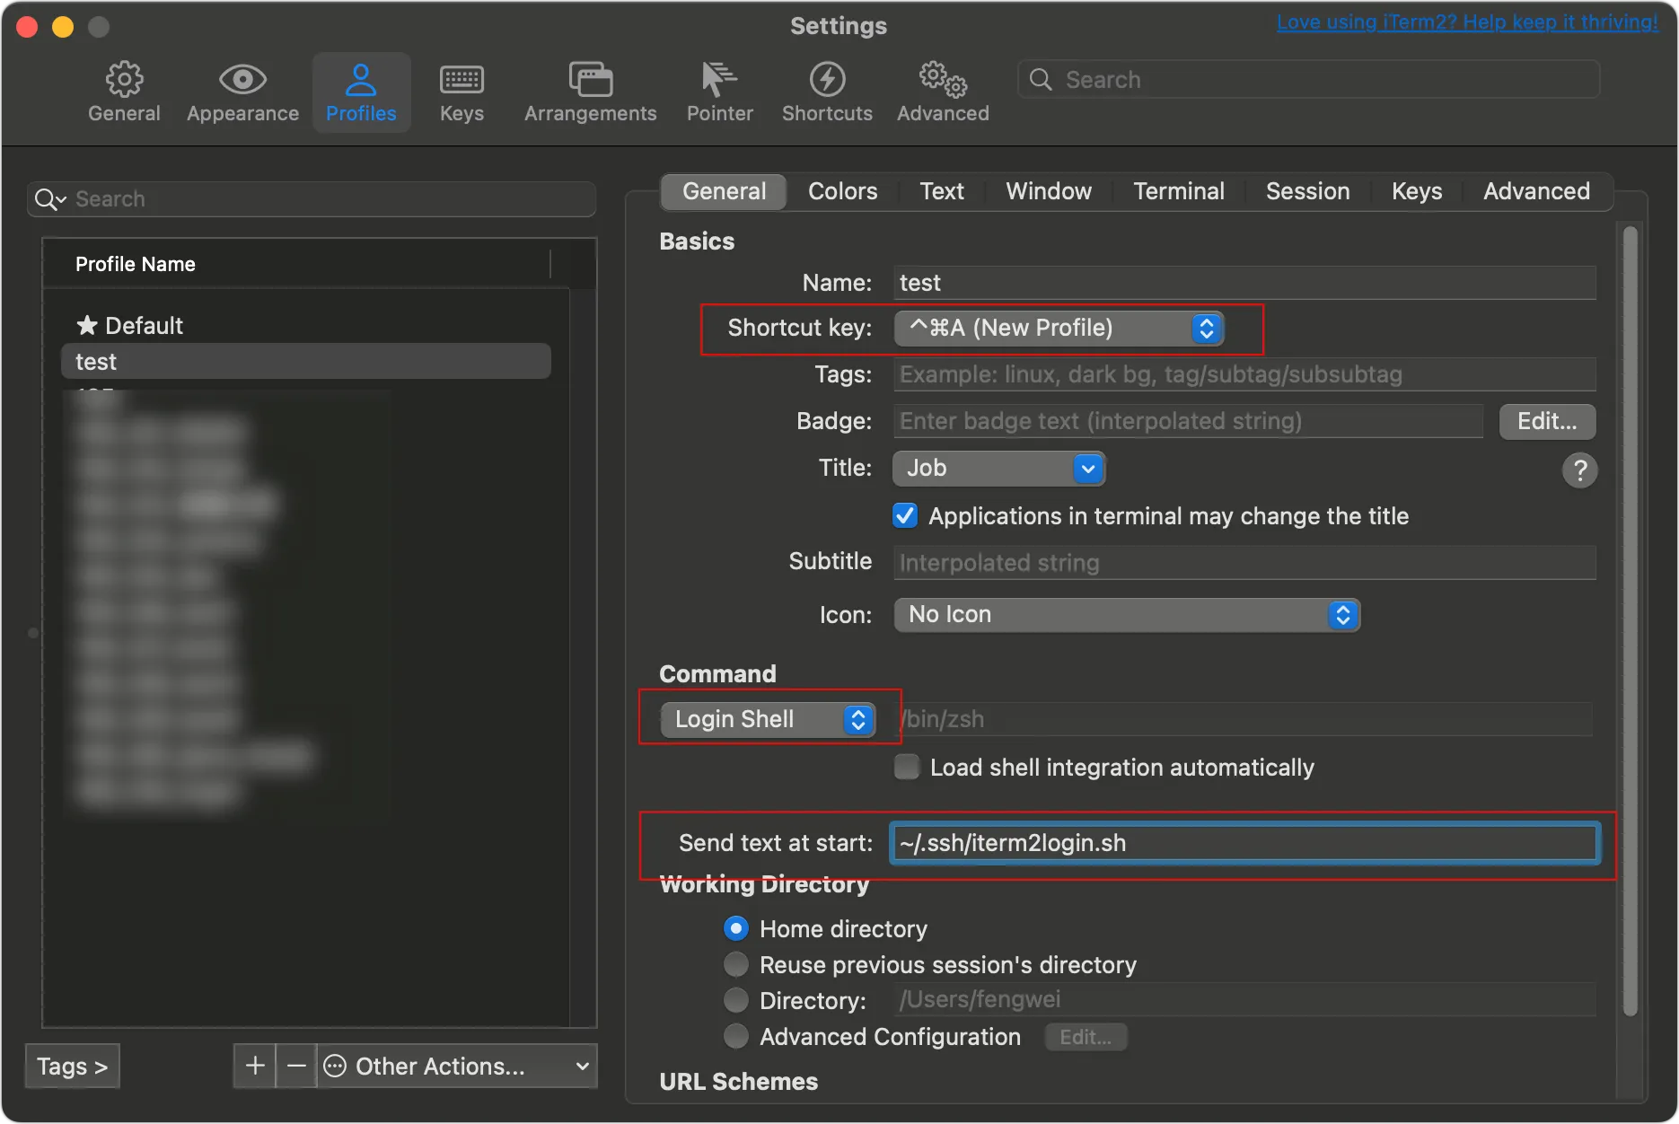Switch to the Session tab
Screen dimensions: 1679x1124
1307,191
